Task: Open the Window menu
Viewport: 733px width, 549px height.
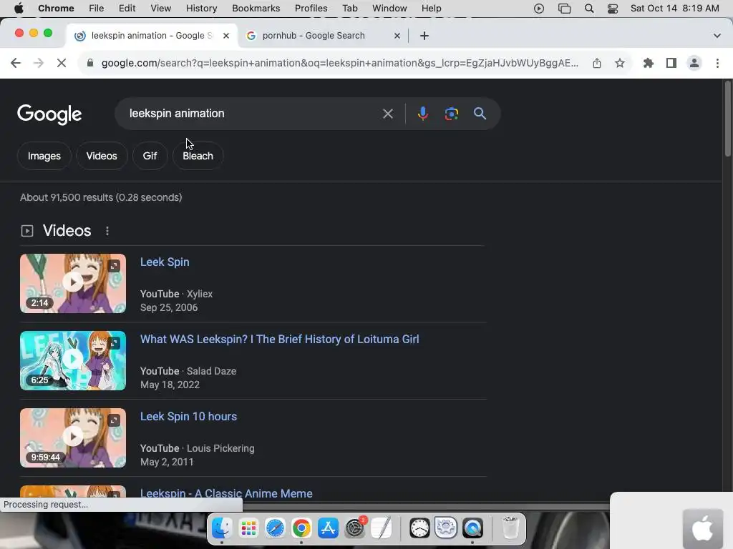Action: 389,9
